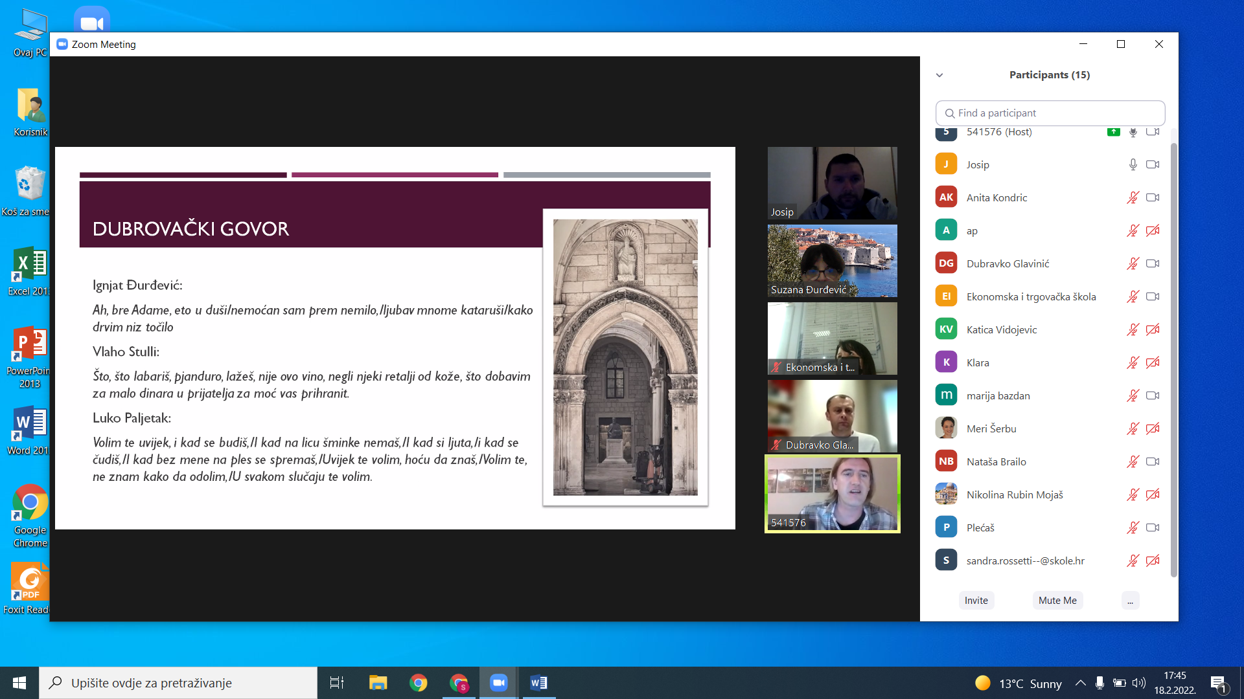Open Task View from the taskbar

point(337,683)
